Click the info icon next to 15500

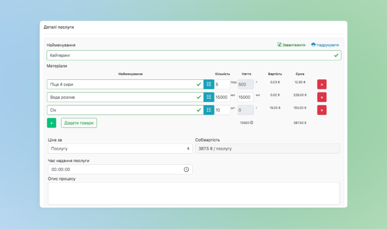[x=252, y=123]
